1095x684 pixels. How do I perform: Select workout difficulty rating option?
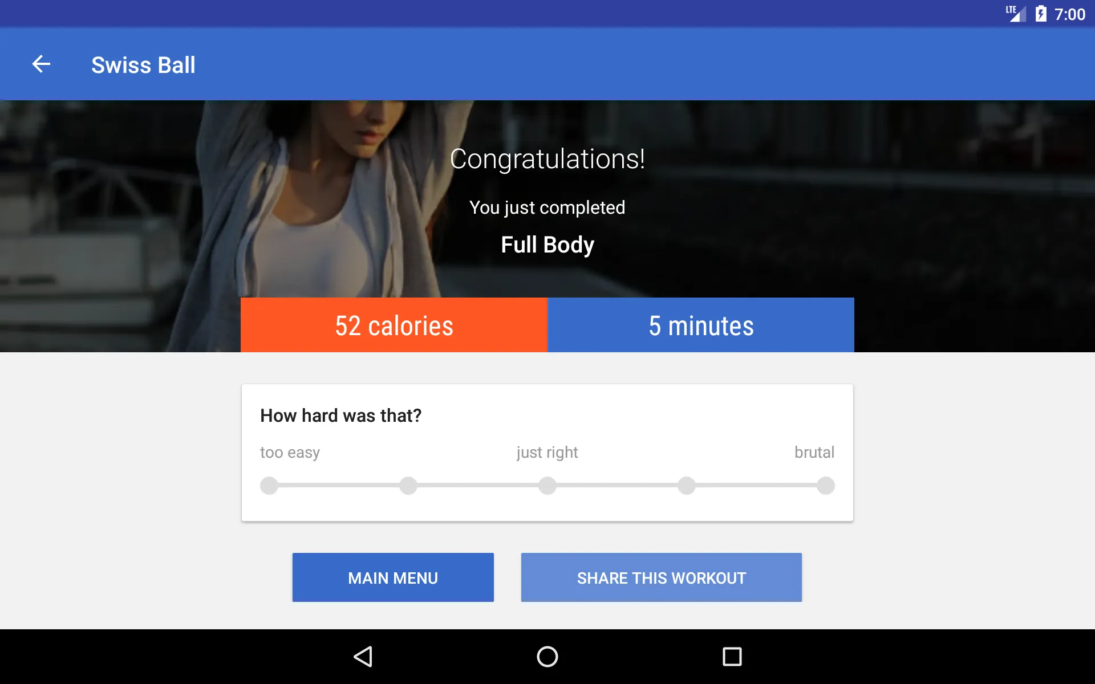[x=547, y=486]
